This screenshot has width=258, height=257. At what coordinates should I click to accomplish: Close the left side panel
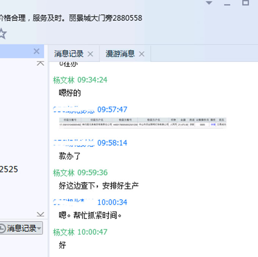tap(36, 51)
